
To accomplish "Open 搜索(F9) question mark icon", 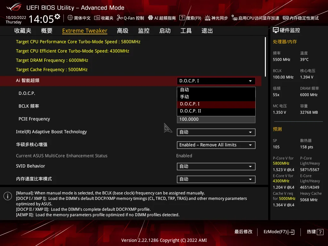I will coord(182,18).
